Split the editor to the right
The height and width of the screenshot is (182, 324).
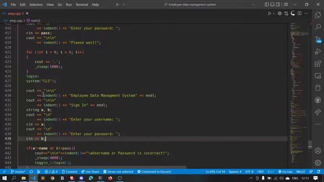[299, 14]
